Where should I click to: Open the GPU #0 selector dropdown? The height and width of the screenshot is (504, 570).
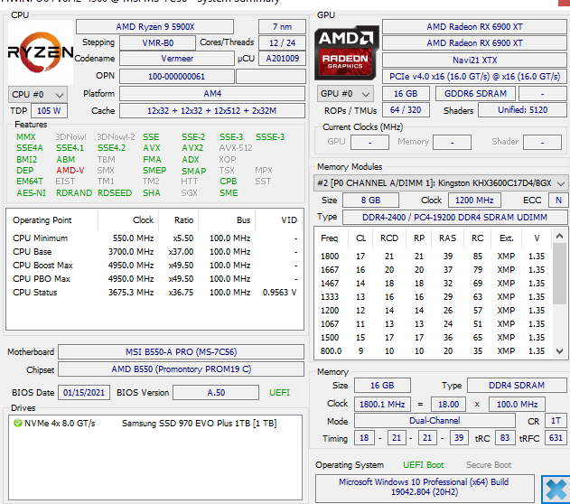[x=345, y=94]
